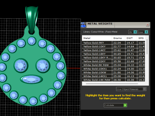Screen dimensions: 155x116
Task: Select the White Gold:14KX1 row
Action: 113,76
